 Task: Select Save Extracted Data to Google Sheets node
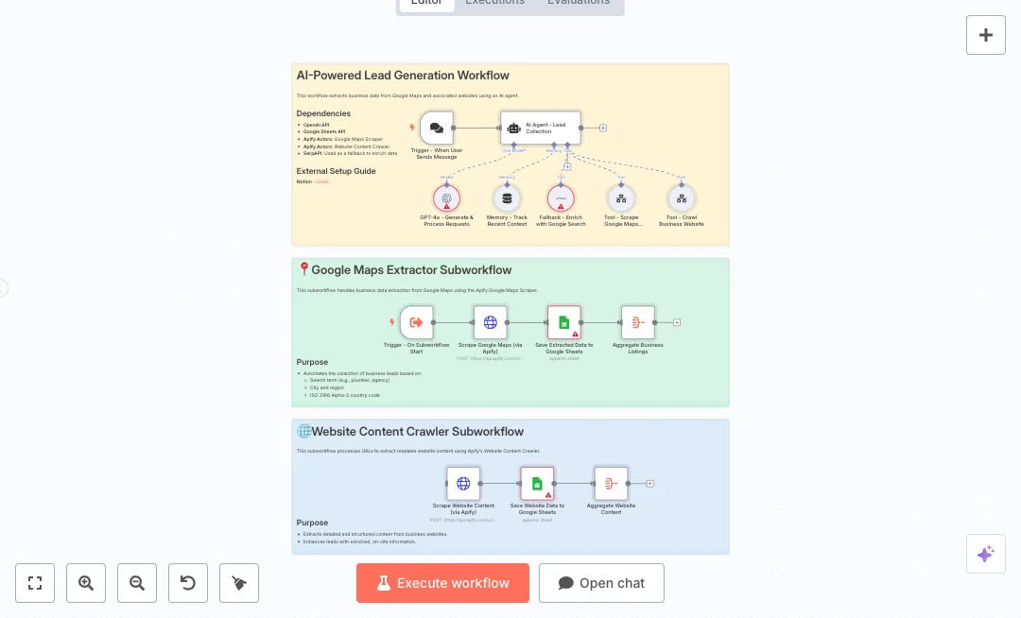click(x=563, y=322)
